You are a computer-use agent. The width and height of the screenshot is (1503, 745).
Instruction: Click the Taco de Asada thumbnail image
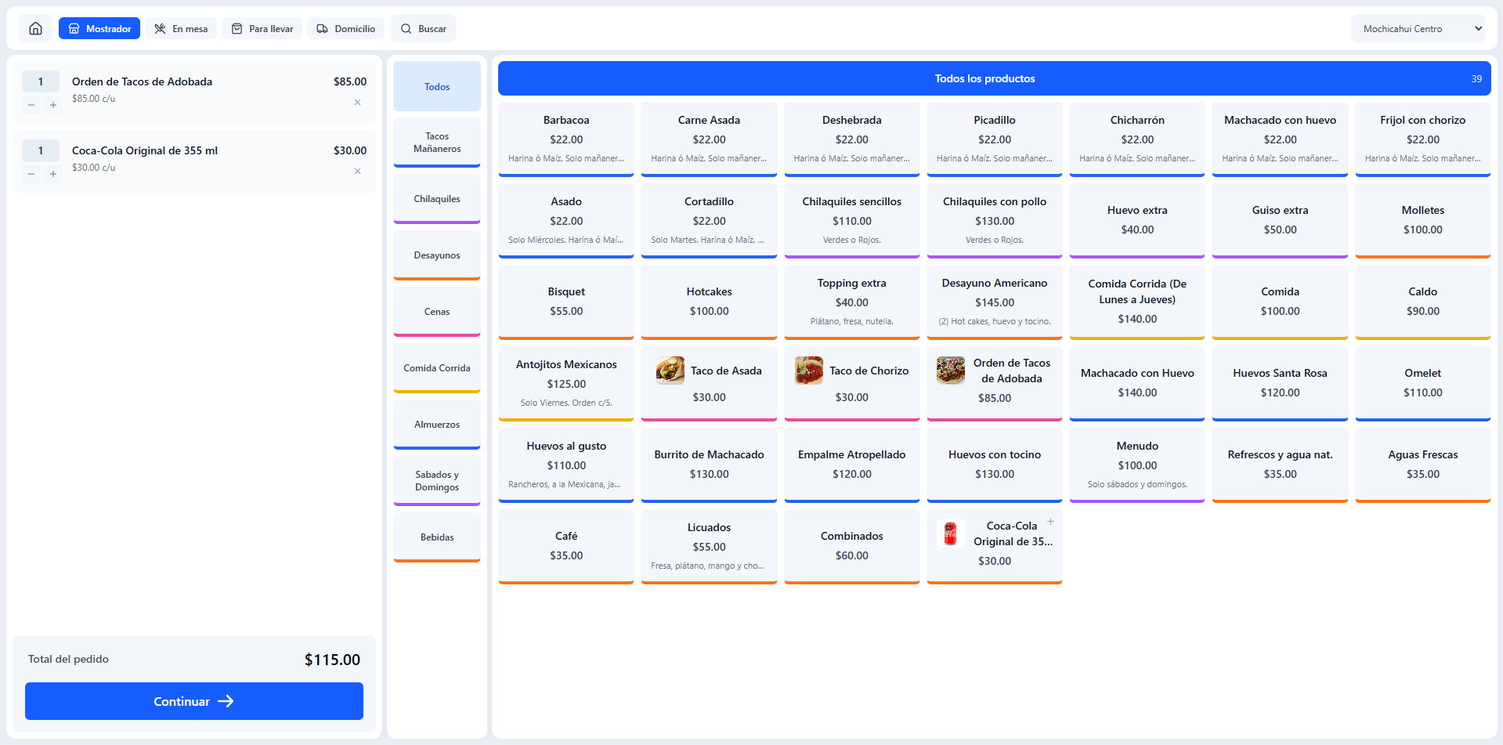tap(670, 371)
